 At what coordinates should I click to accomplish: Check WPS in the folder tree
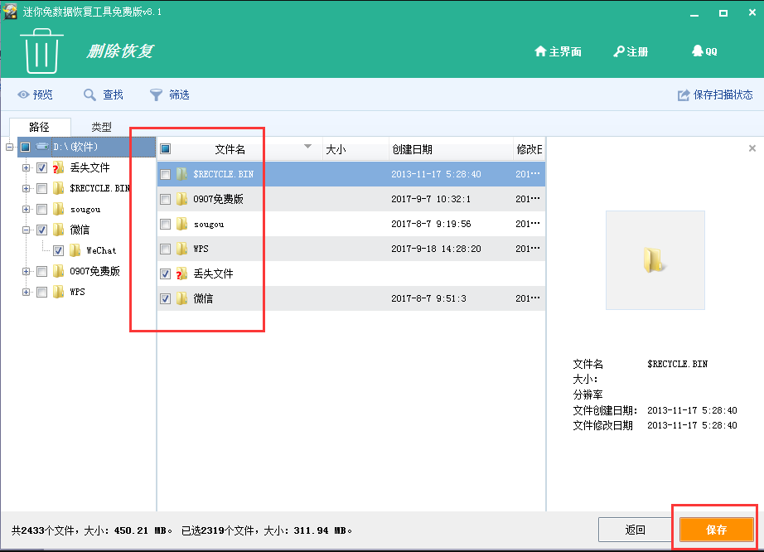[42, 293]
